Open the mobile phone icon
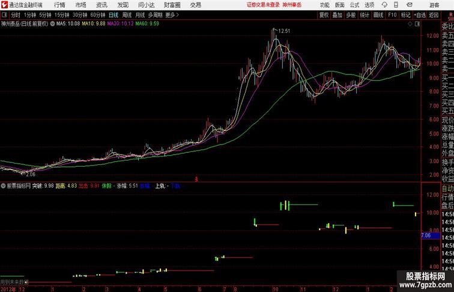This screenshot has width=454, height=292. pos(396,5)
